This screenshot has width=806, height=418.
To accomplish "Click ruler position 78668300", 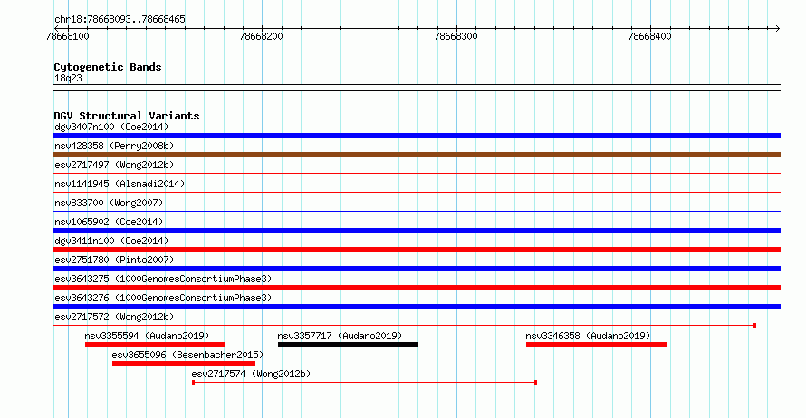I will coord(456,36).
